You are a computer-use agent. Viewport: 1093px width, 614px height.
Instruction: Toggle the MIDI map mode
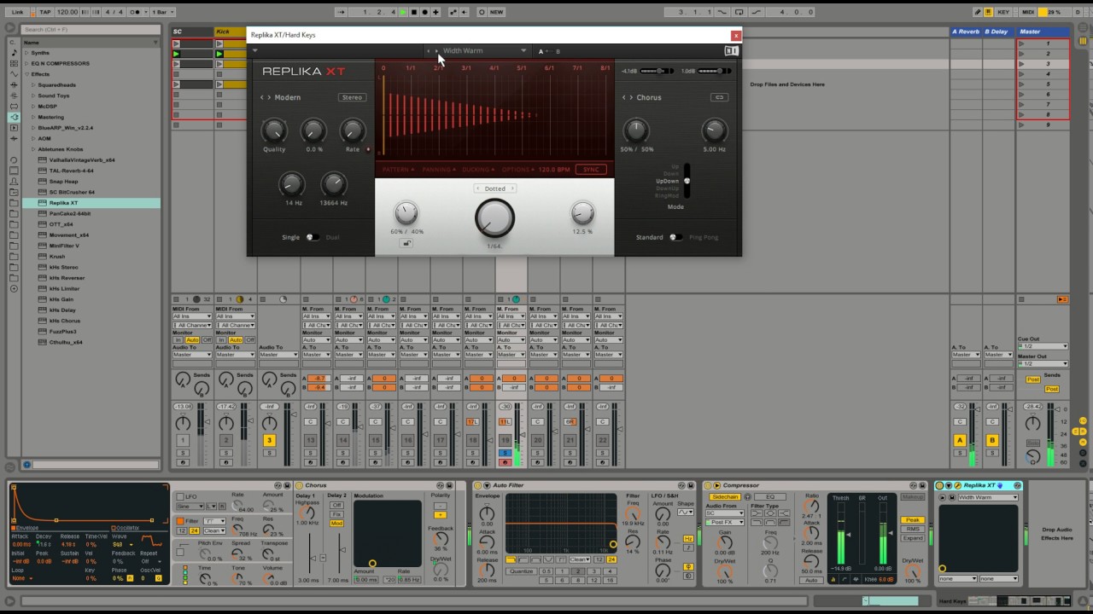(1028, 12)
